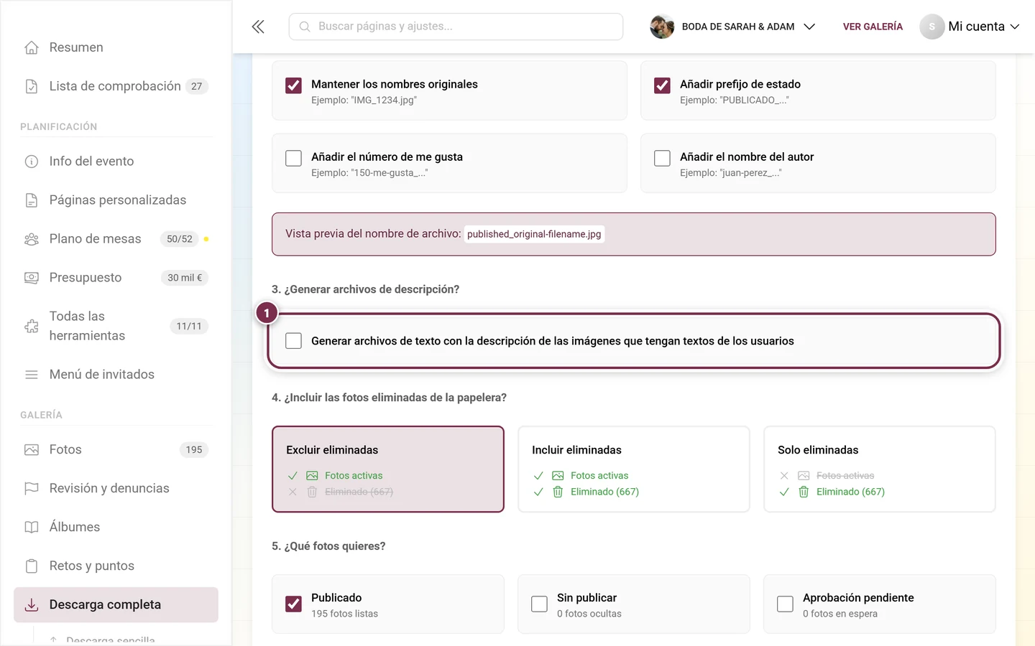
Task: Click the VER GALERÍA link
Action: [x=873, y=27]
